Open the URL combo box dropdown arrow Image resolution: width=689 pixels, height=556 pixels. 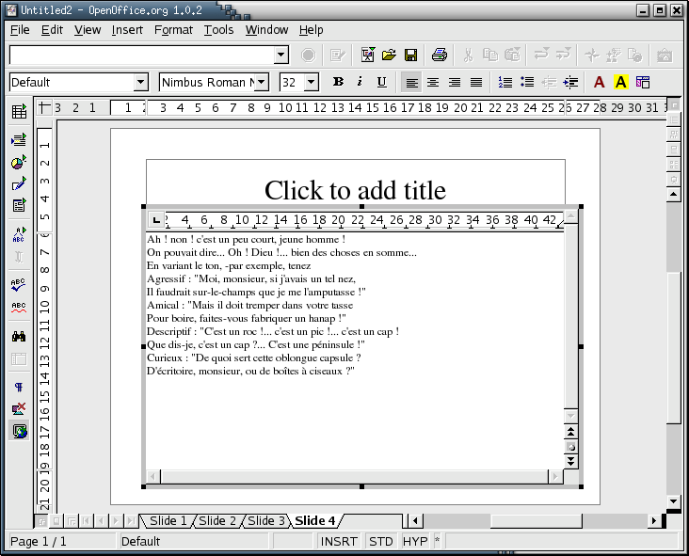[281, 56]
